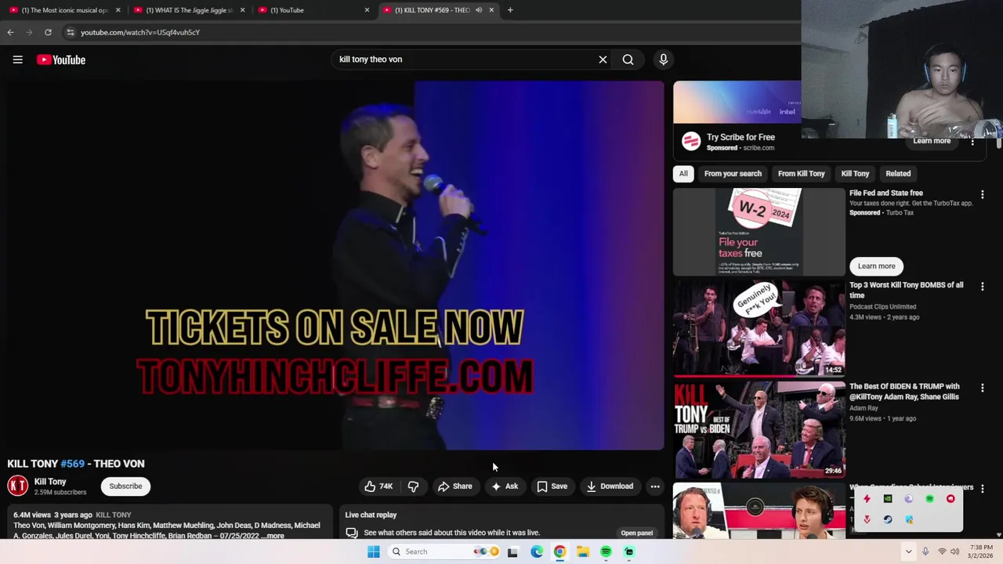1003x564 pixels.
Task: Follow the #569 hashtag link in the title
Action: pos(72,464)
